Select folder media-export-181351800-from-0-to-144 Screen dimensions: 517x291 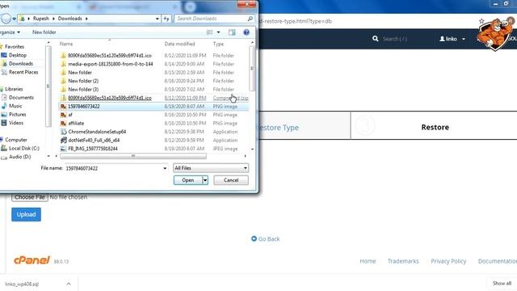pyautogui.click(x=111, y=64)
